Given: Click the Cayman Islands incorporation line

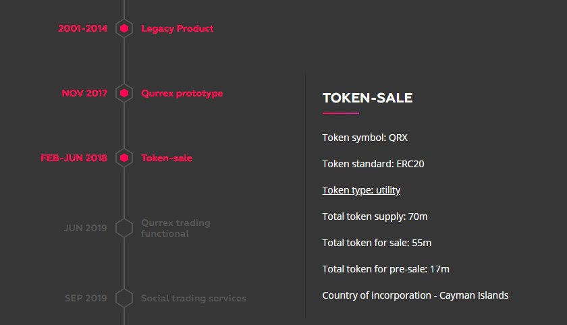Looking at the screenshot, I should [x=415, y=295].
